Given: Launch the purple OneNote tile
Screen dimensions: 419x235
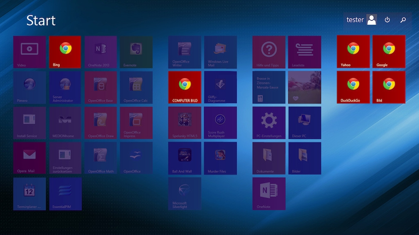Looking at the screenshot, I should tap(269, 194).
